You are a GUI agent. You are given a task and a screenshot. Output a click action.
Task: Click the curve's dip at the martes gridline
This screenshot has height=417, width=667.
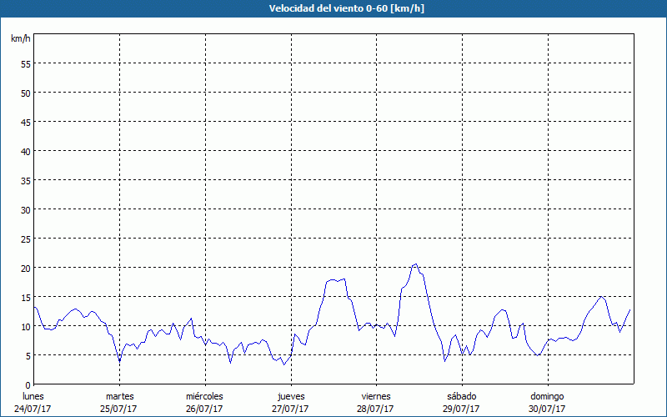click(x=119, y=361)
